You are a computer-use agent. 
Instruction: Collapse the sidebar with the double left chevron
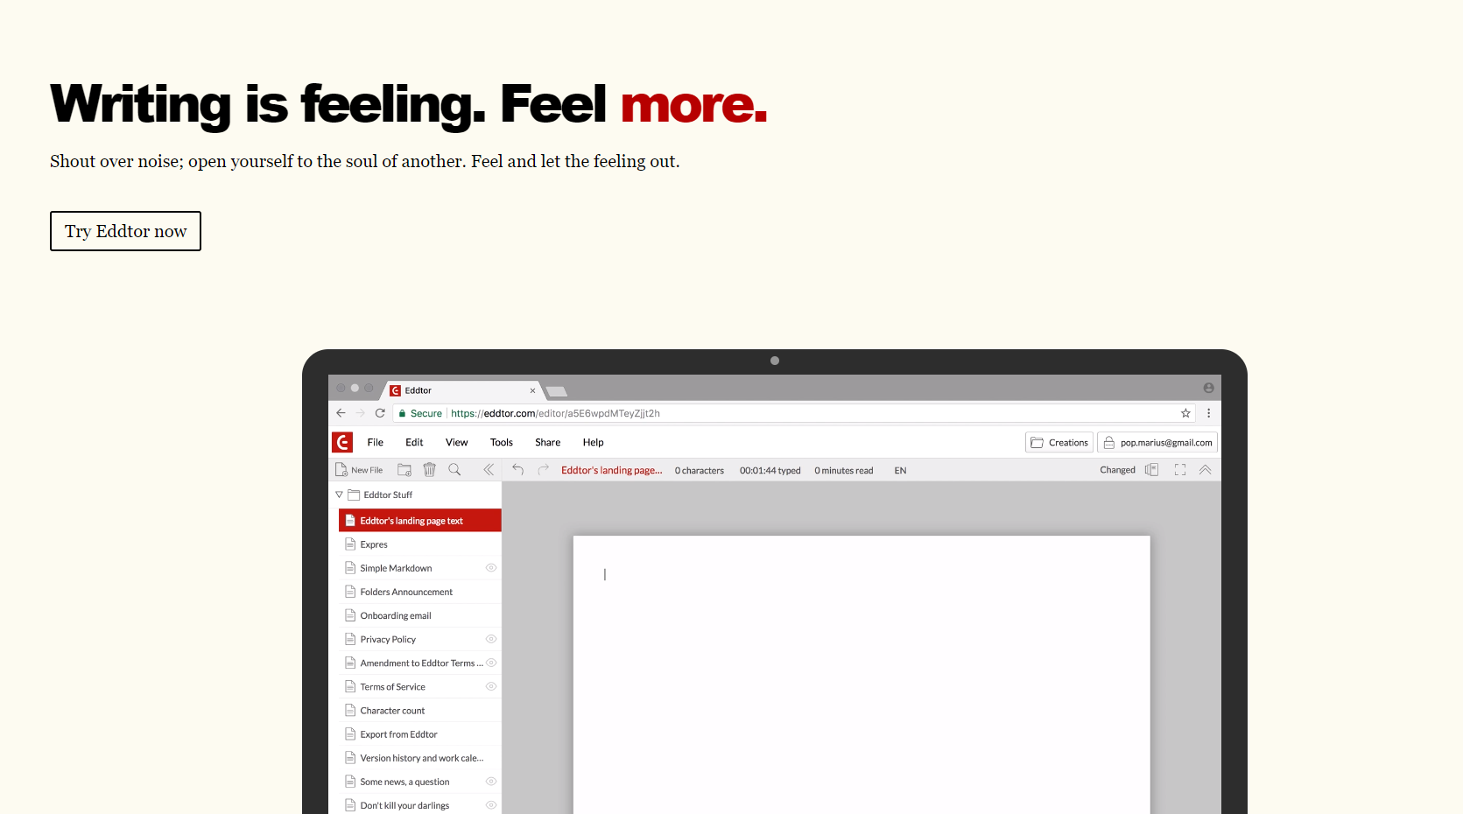pos(489,470)
